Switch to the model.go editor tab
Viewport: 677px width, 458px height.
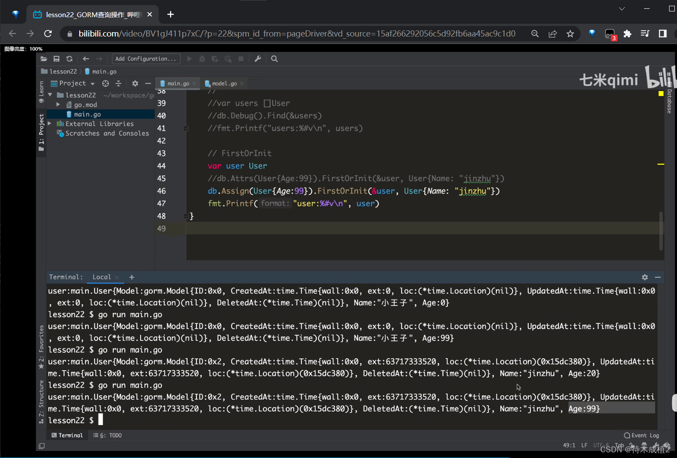point(224,84)
